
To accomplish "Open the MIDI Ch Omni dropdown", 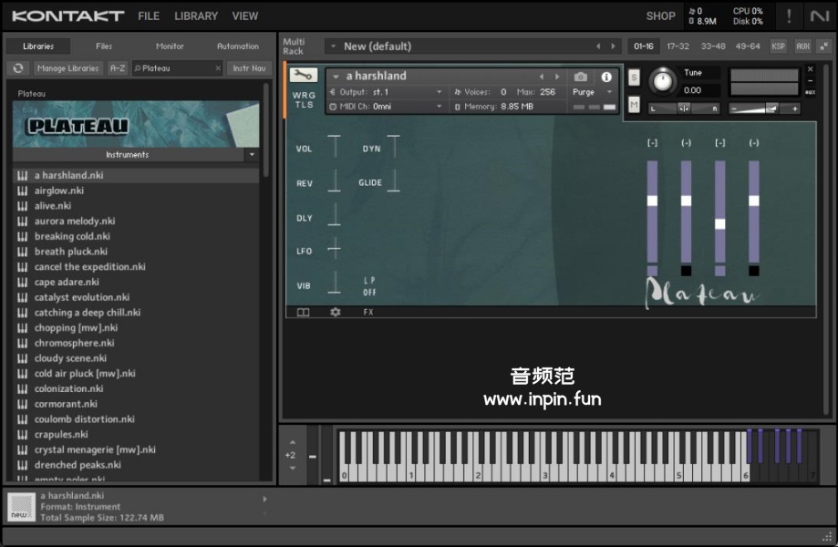I will [x=387, y=107].
